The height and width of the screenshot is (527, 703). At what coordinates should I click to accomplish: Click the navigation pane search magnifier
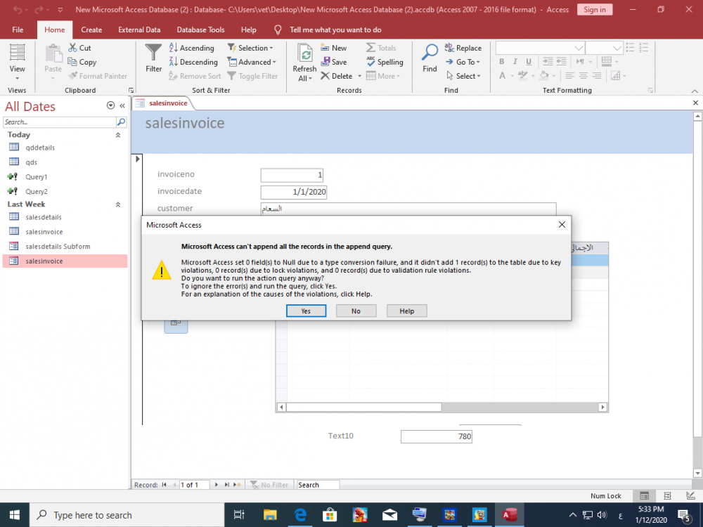(121, 122)
